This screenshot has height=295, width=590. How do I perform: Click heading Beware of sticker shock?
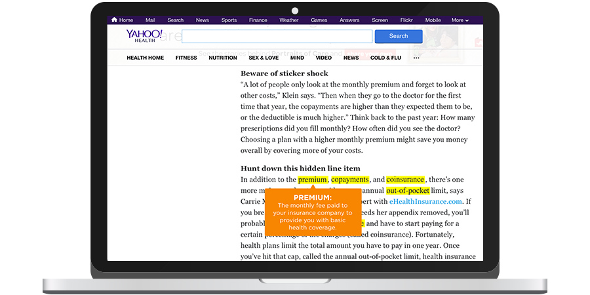(x=285, y=73)
